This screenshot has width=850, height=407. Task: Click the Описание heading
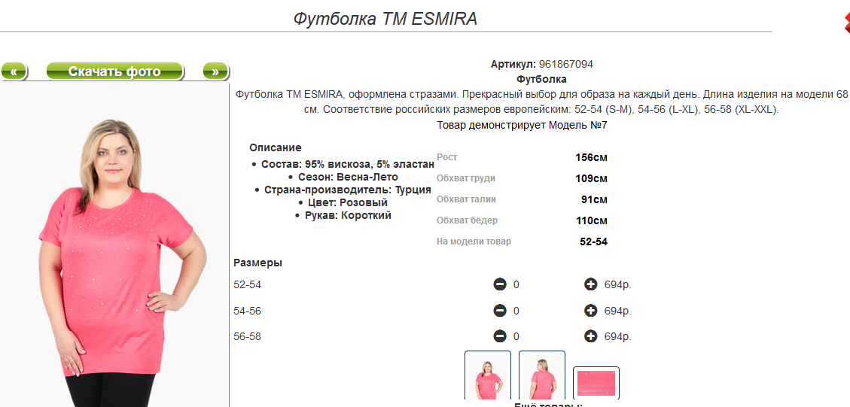(276, 147)
